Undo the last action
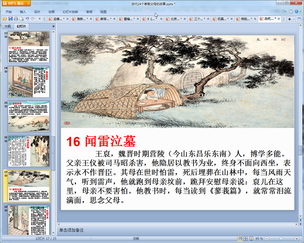The image size is (304, 243). (27, 19)
